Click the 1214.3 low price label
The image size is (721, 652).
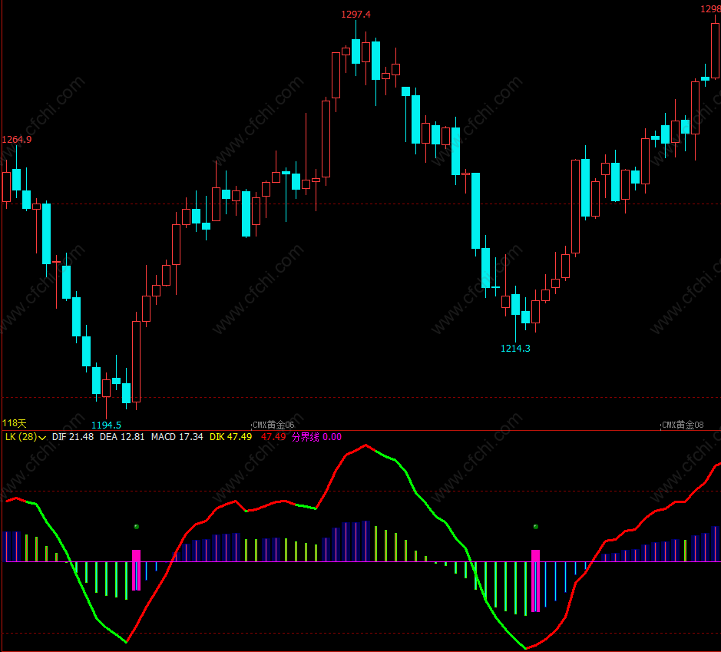point(515,348)
